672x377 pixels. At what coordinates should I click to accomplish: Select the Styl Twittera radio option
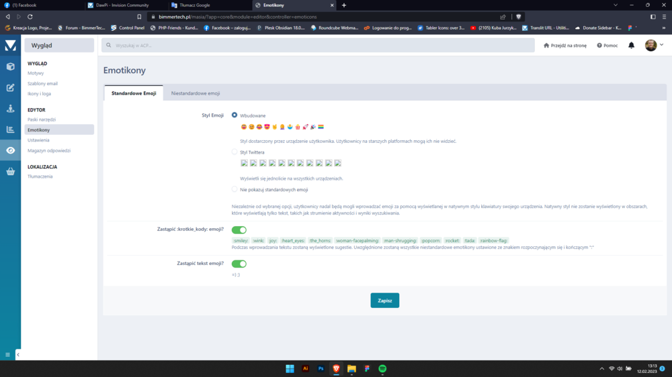[x=235, y=152]
